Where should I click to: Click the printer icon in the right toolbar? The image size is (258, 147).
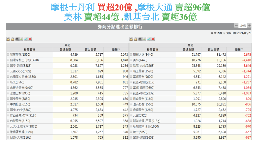click(140, 39)
